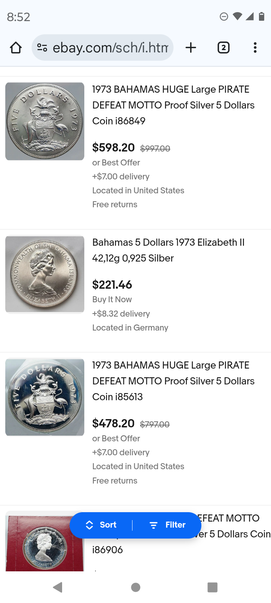Open site info icon in address bar
271x603 pixels.
pos(42,48)
